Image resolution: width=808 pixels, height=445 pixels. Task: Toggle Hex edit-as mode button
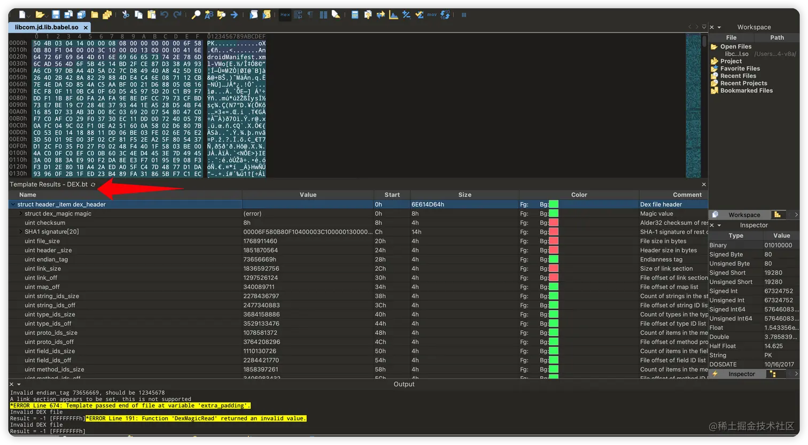[x=285, y=15]
